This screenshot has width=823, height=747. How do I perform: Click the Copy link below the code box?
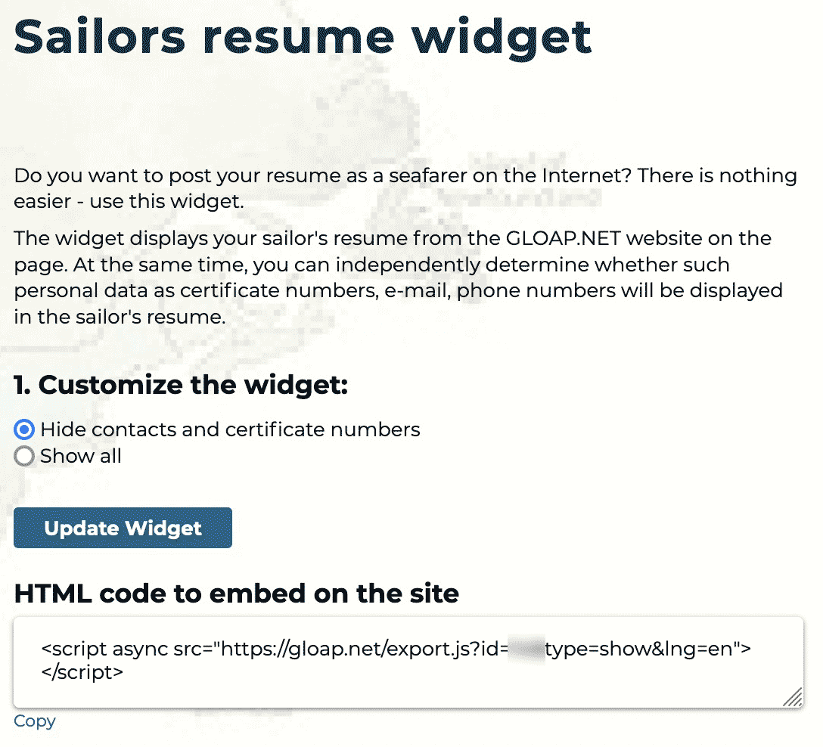pyautogui.click(x=35, y=721)
